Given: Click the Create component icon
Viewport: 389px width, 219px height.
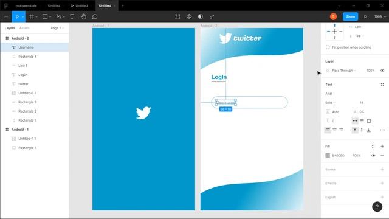Looking at the screenshot, I should pyautogui.click(x=189, y=16).
